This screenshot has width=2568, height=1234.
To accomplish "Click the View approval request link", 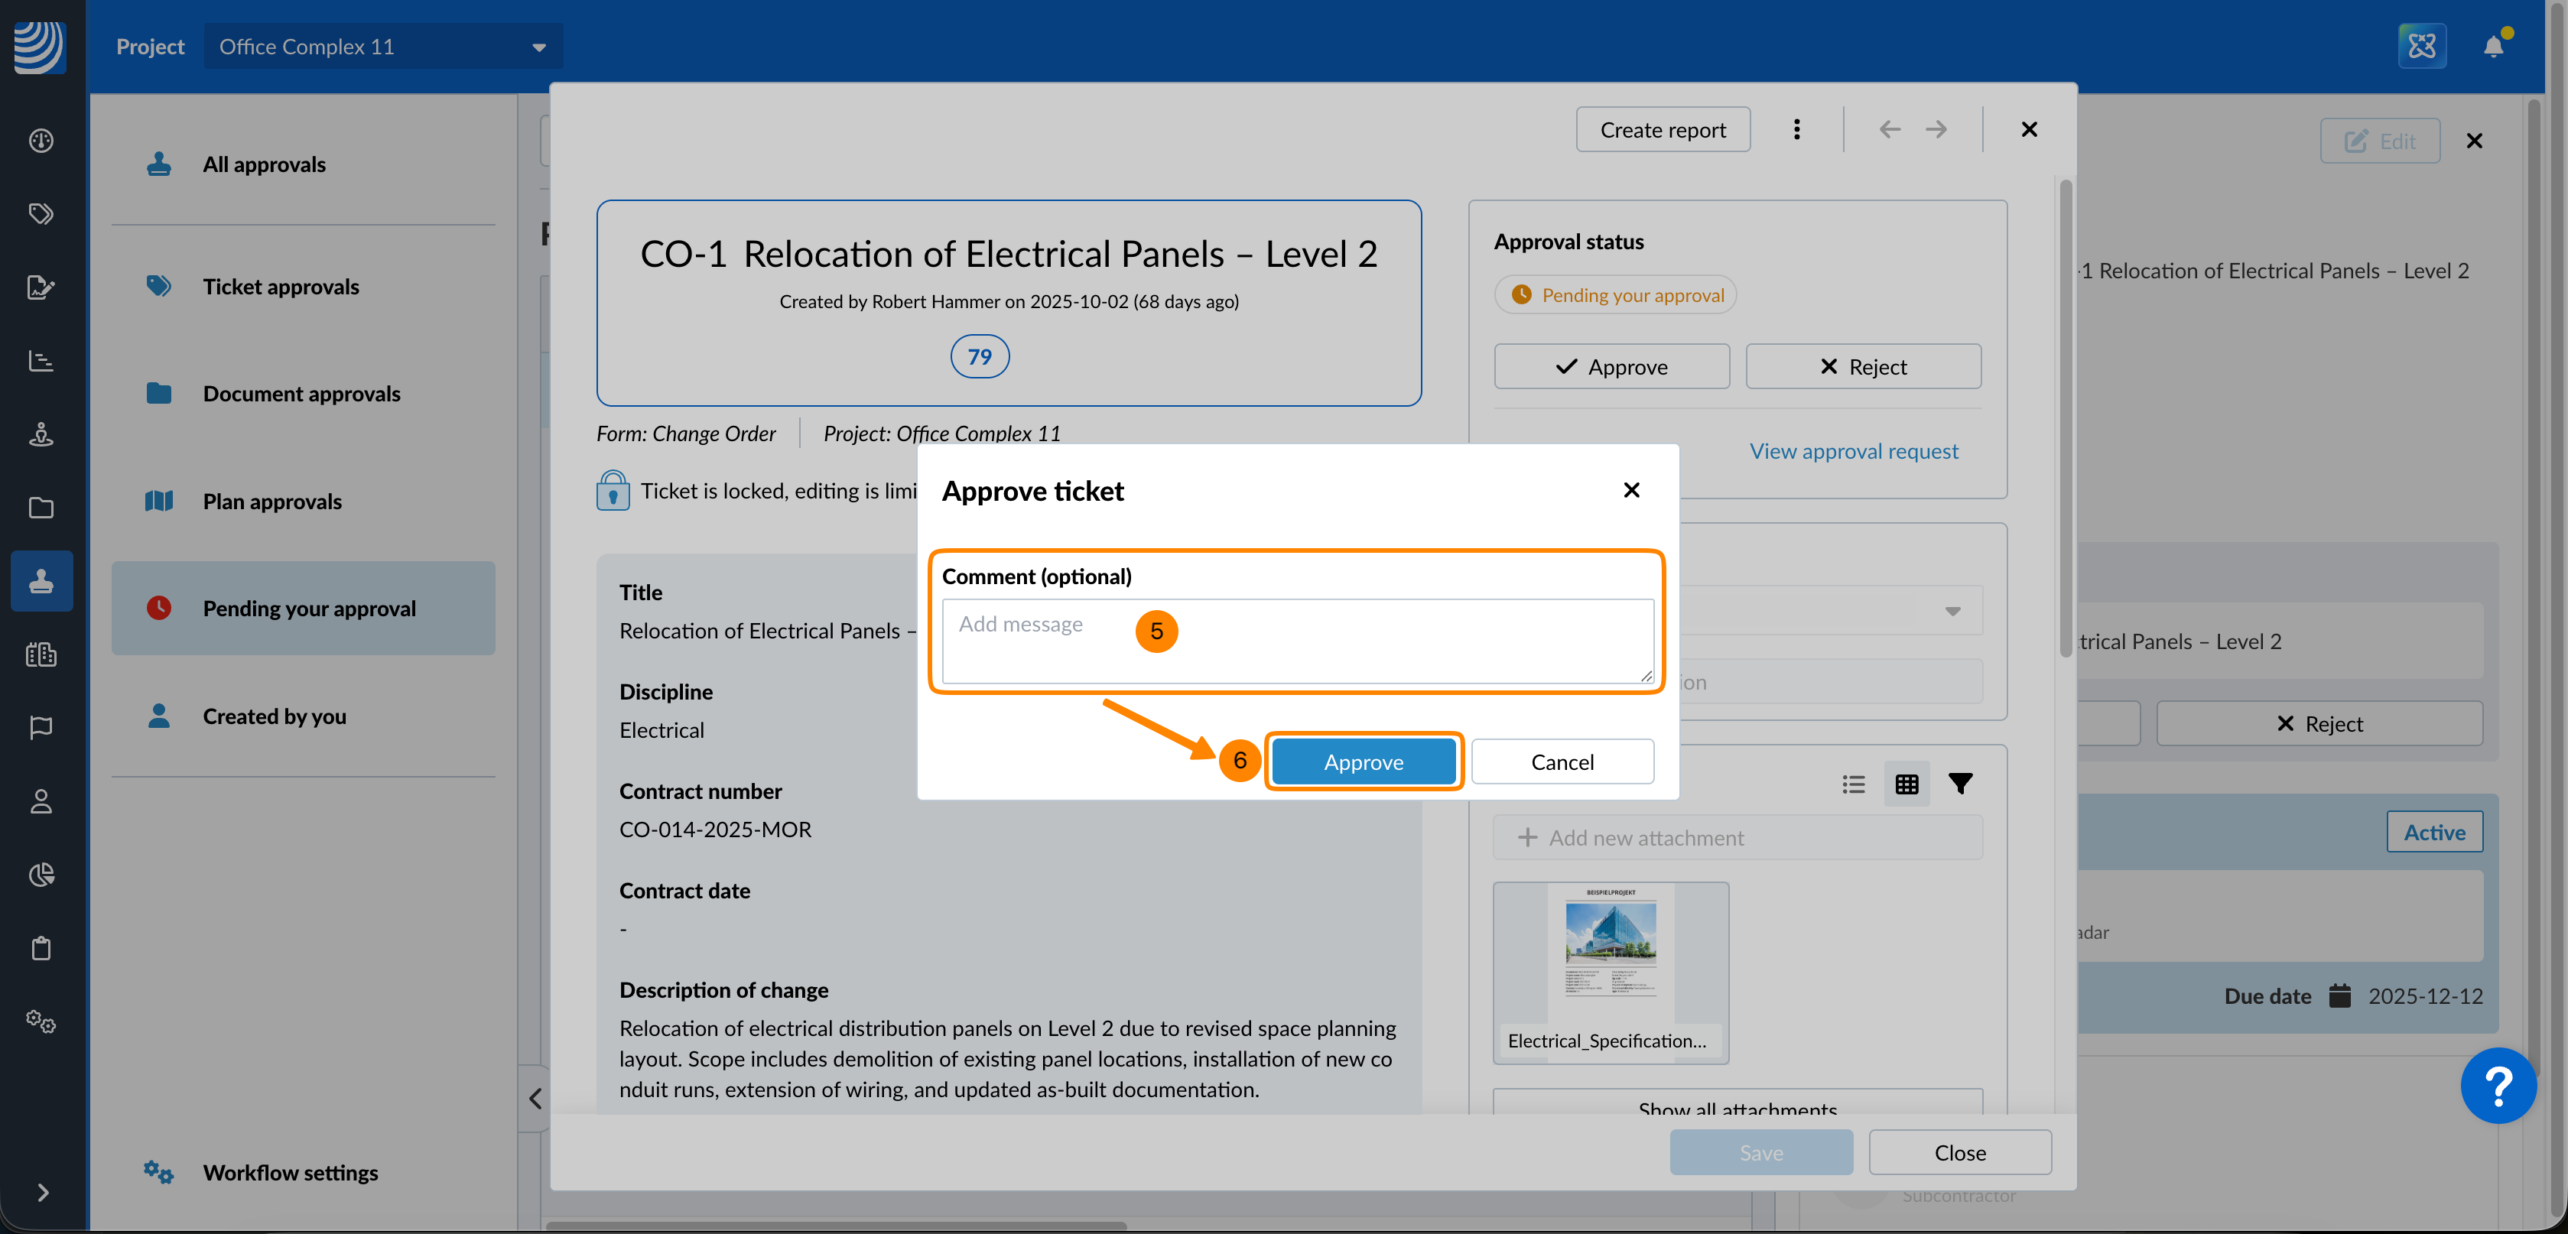I will click(1853, 450).
